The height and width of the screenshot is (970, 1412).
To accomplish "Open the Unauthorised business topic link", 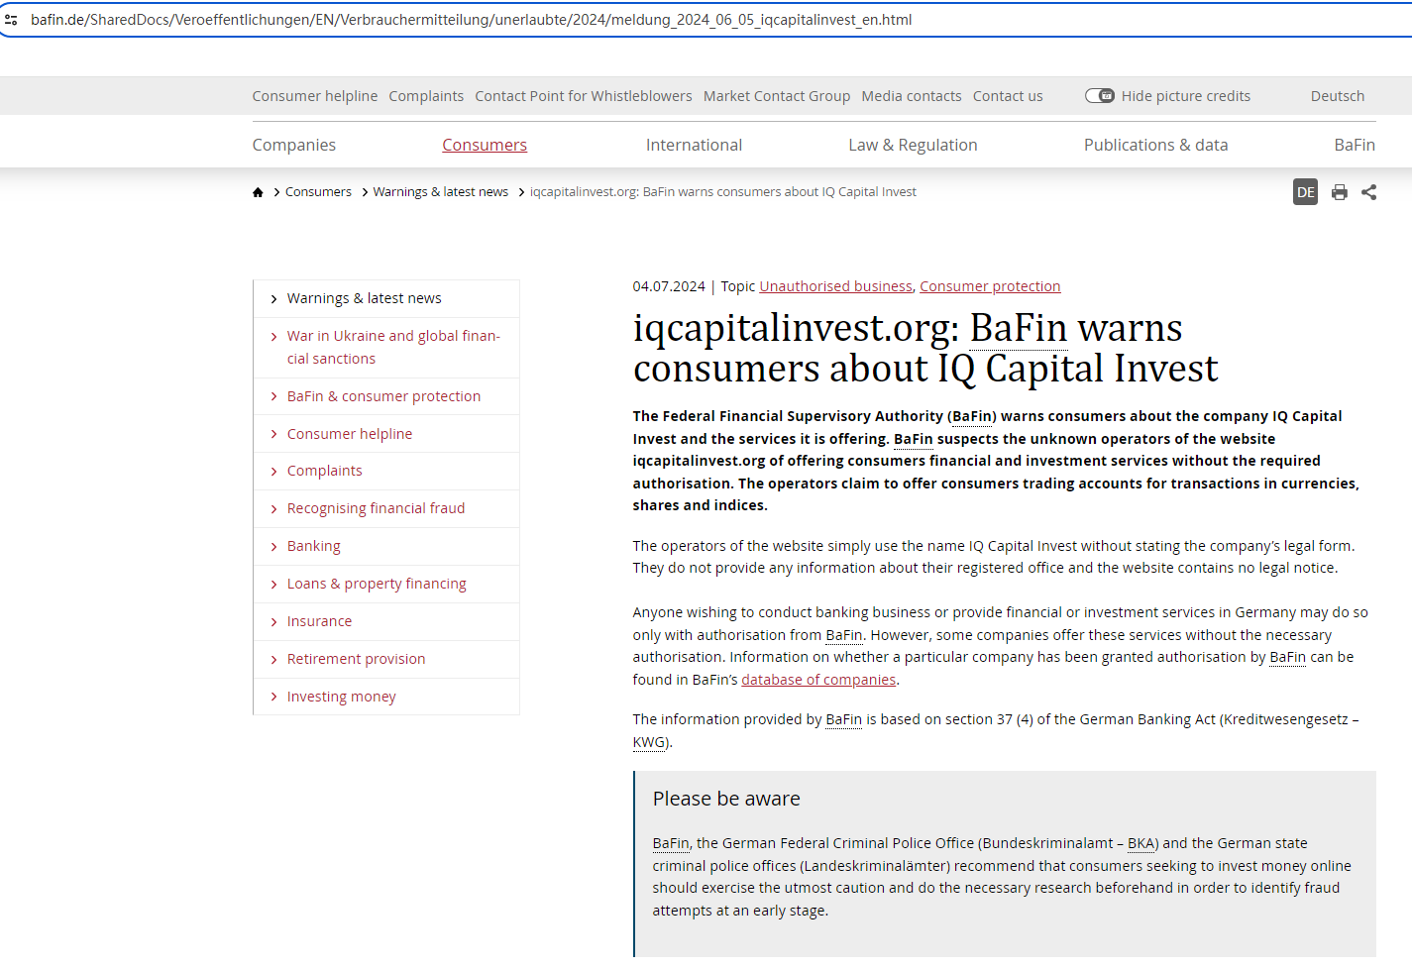I will pyautogui.click(x=835, y=286).
